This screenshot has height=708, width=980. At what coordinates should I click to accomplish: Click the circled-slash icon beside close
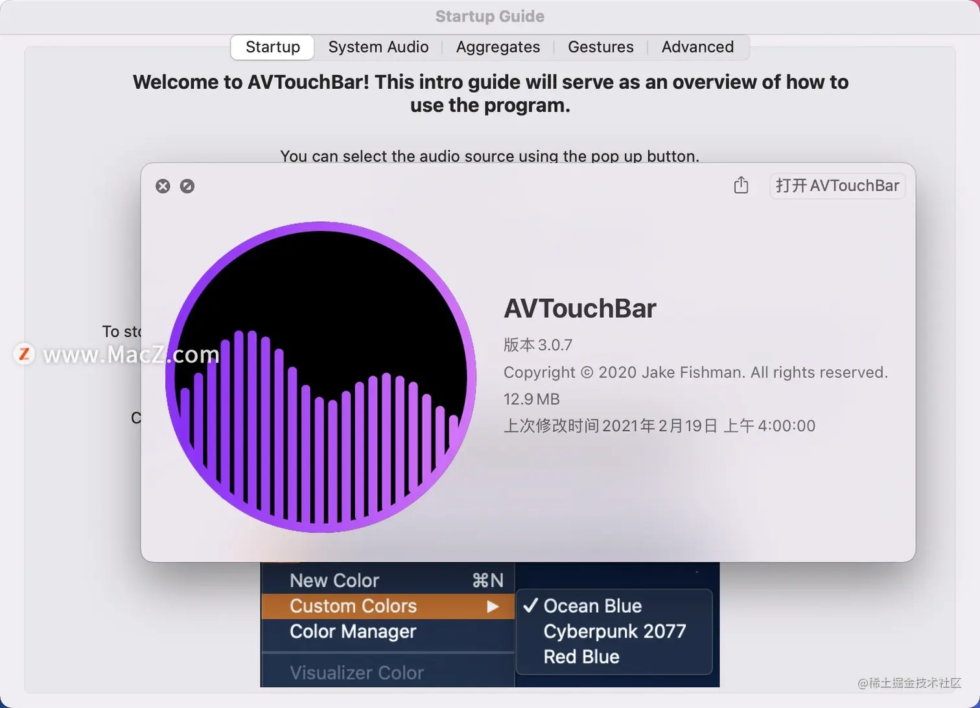[x=187, y=186]
